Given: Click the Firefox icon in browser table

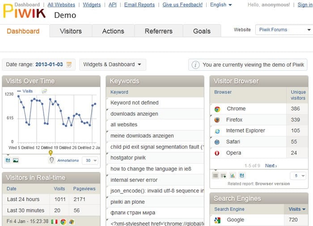Looking at the screenshot, I should click(x=217, y=120).
